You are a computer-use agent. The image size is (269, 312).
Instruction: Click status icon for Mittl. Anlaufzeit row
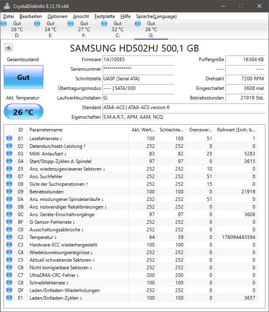point(9,153)
